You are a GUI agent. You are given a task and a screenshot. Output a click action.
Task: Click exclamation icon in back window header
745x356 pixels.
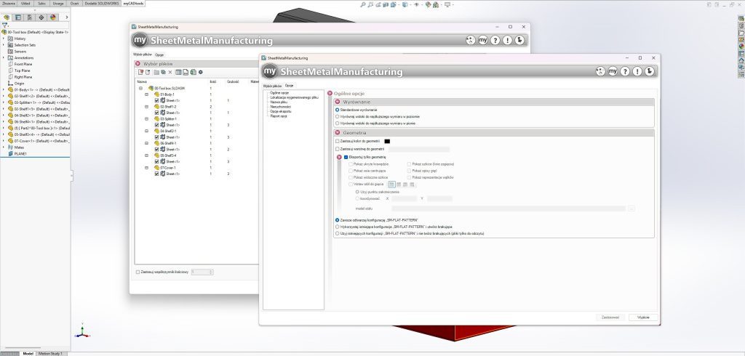(x=507, y=41)
